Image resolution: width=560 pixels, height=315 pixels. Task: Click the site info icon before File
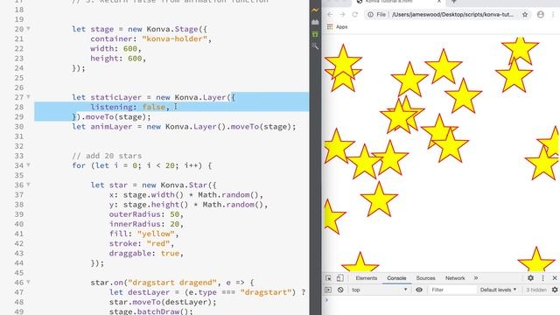coord(371,15)
